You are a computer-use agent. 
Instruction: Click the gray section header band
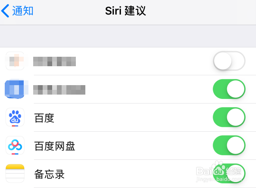(x=128, y=36)
